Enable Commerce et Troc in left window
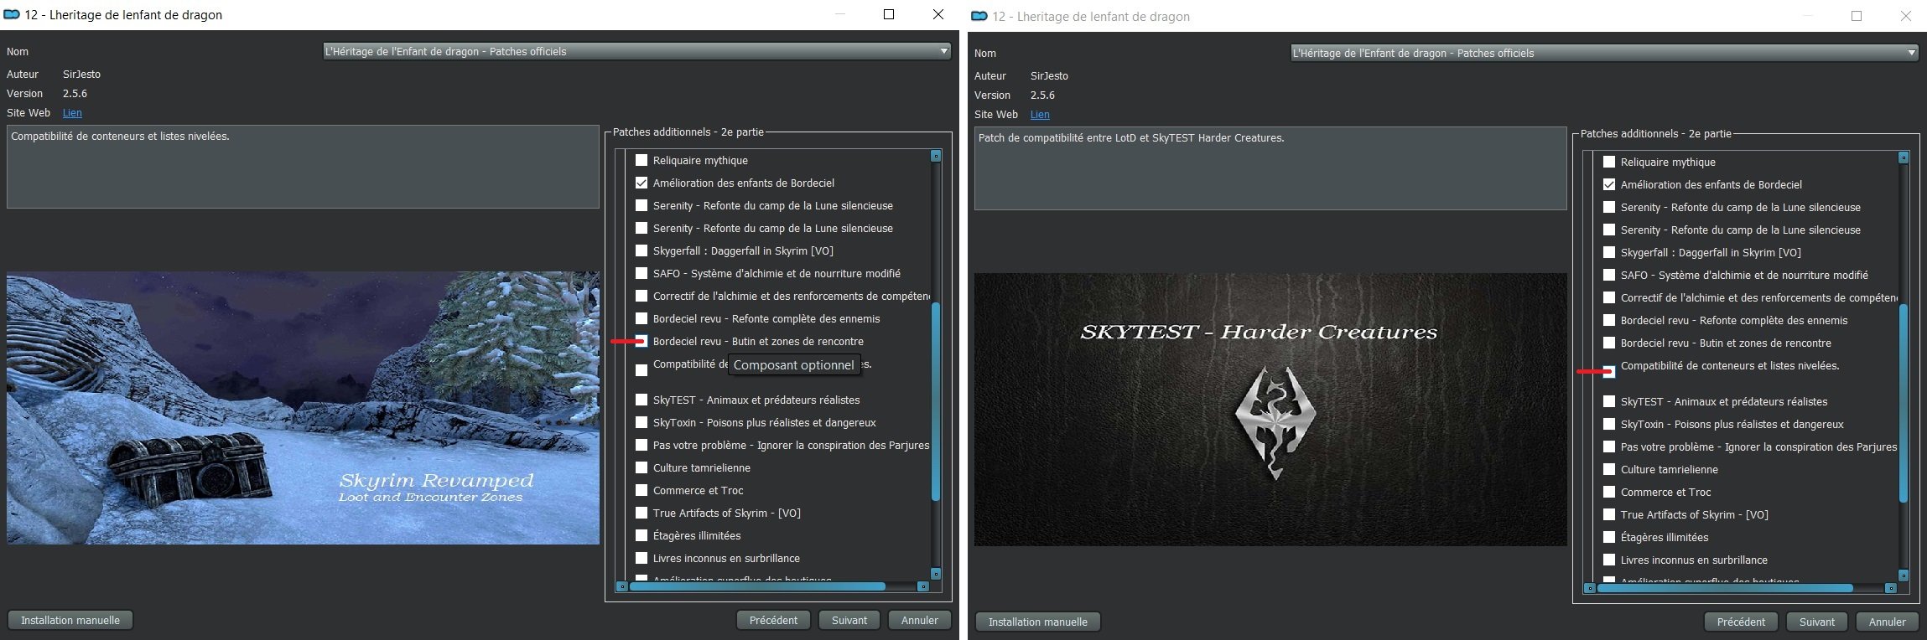The width and height of the screenshot is (1927, 640). coord(641,490)
